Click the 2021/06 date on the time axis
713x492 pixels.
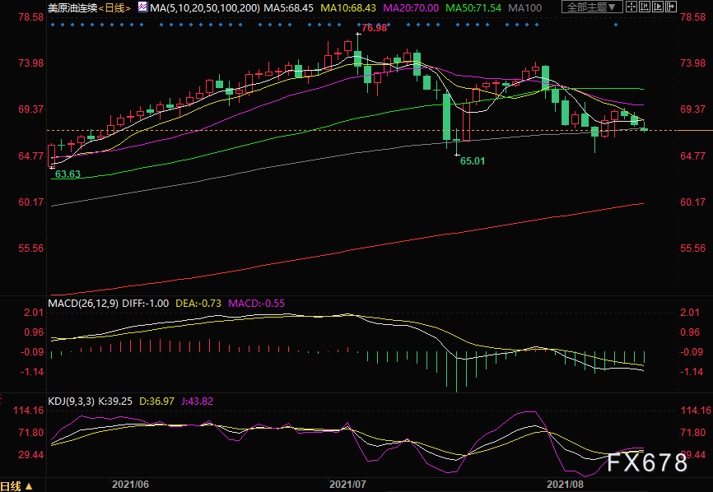(130, 485)
